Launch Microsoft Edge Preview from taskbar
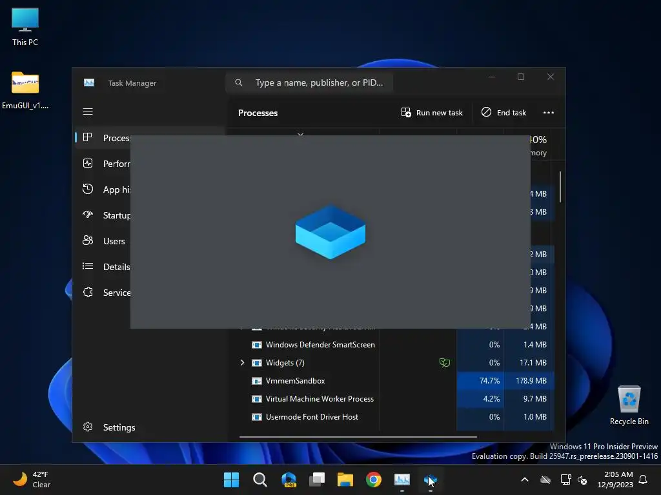The width and height of the screenshot is (661, 495). (289, 480)
